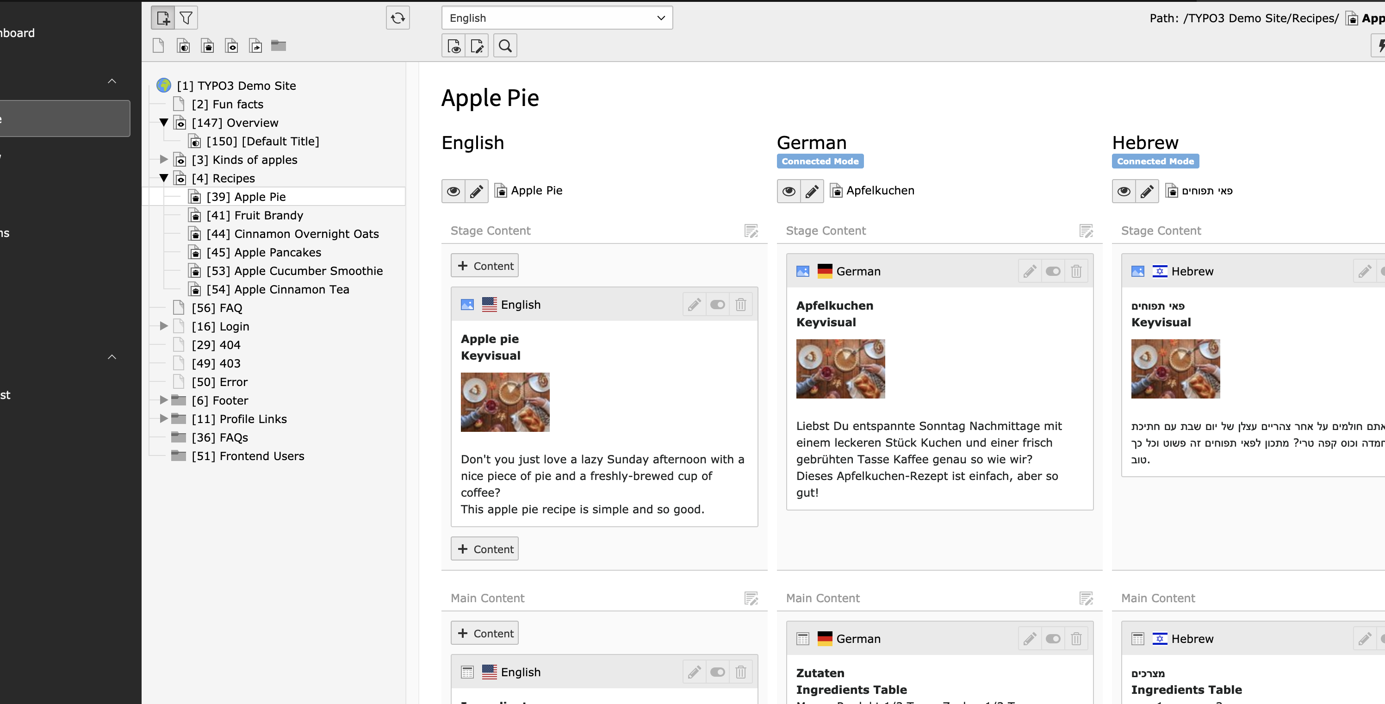Screen dimensions: 1385x704
Task: View Hebrew page eye icon
Action: click(x=1124, y=191)
